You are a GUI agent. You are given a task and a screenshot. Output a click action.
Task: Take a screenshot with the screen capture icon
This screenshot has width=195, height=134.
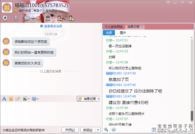[34, 99]
